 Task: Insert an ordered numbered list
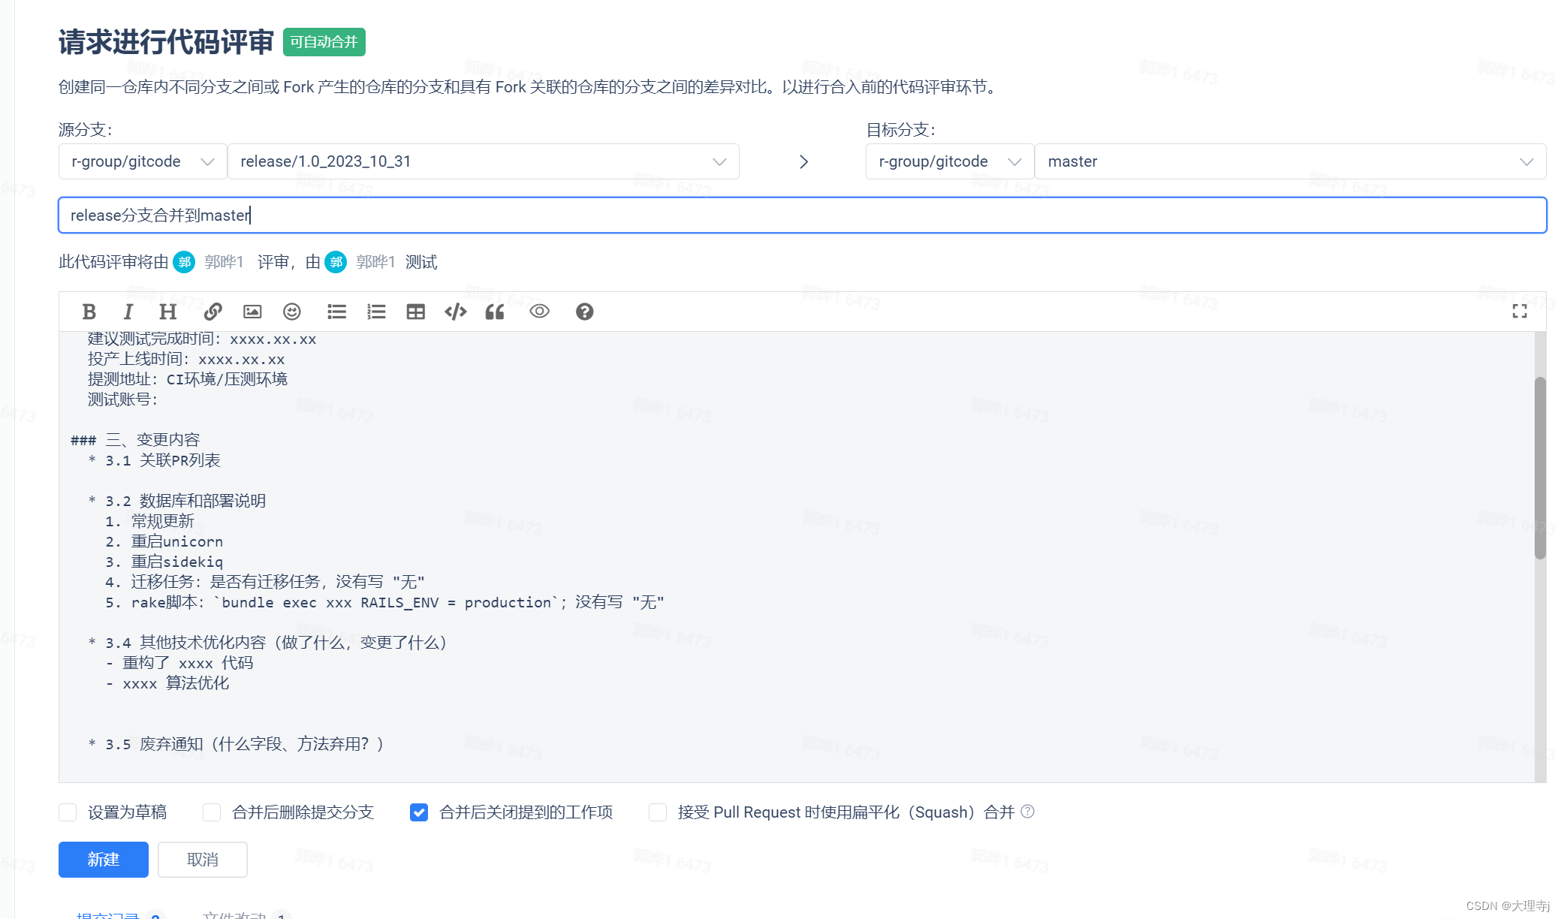(x=376, y=312)
